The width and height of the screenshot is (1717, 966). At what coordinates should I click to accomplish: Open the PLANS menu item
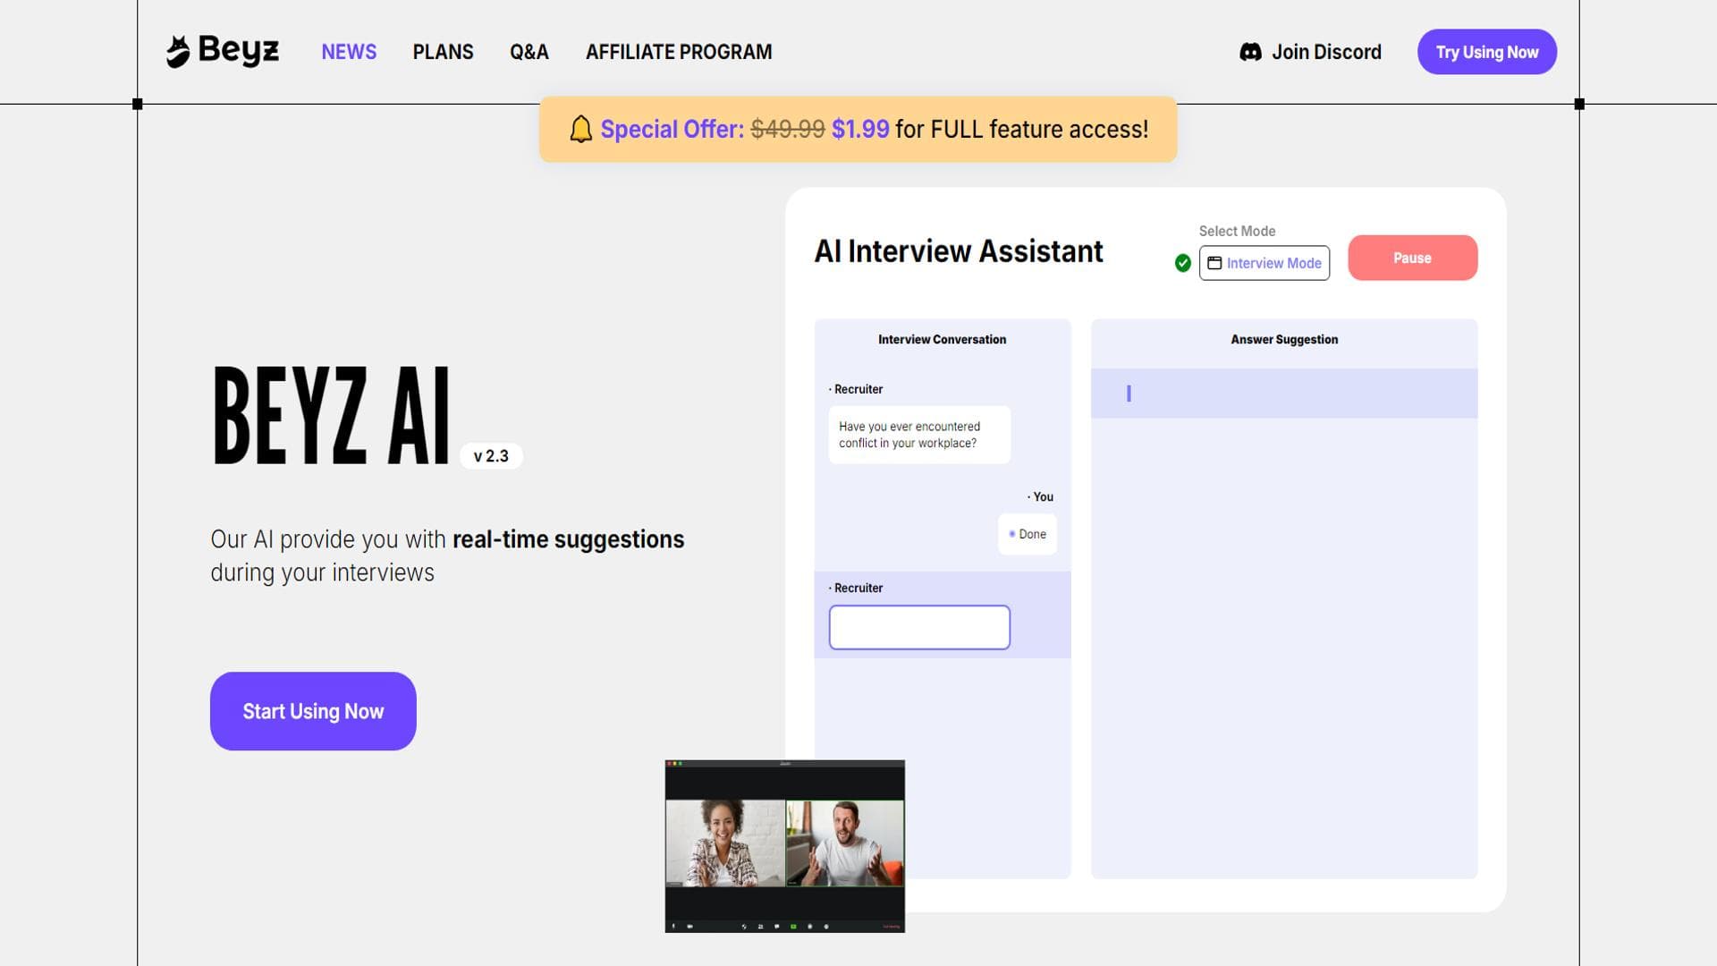(443, 52)
